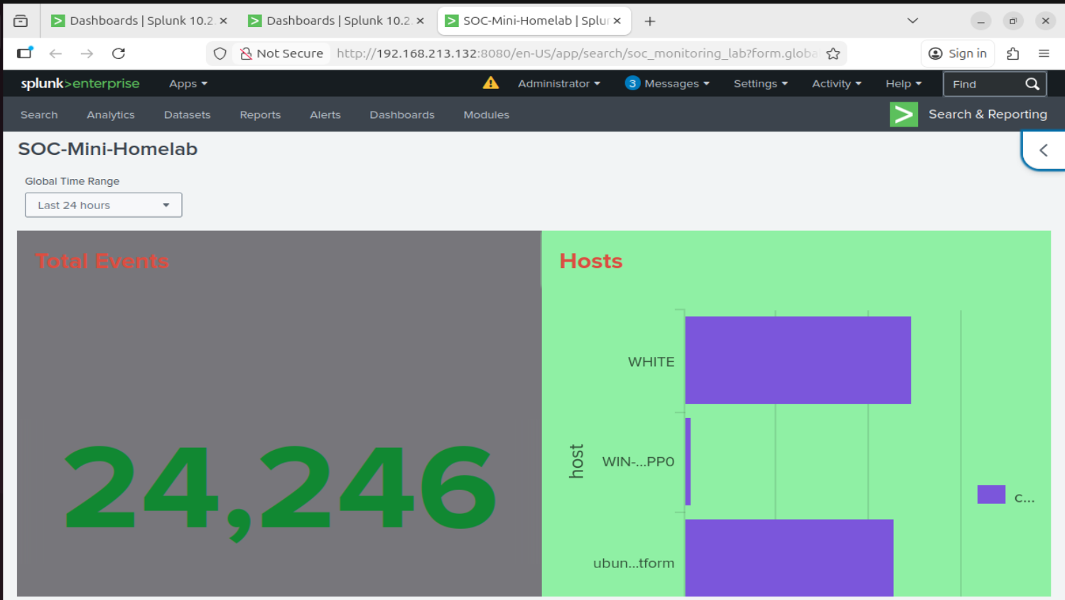Click the WIN-...PP0 host bar
Viewport: 1065px width, 600px height.
pos(688,462)
